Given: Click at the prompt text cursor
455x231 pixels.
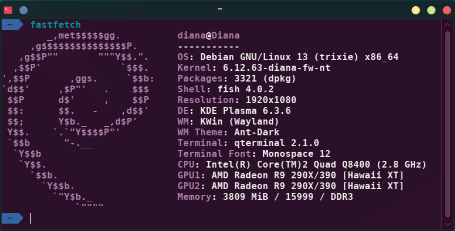Looking at the screenshot, I should pyautogui.click(x=30, y=219).
